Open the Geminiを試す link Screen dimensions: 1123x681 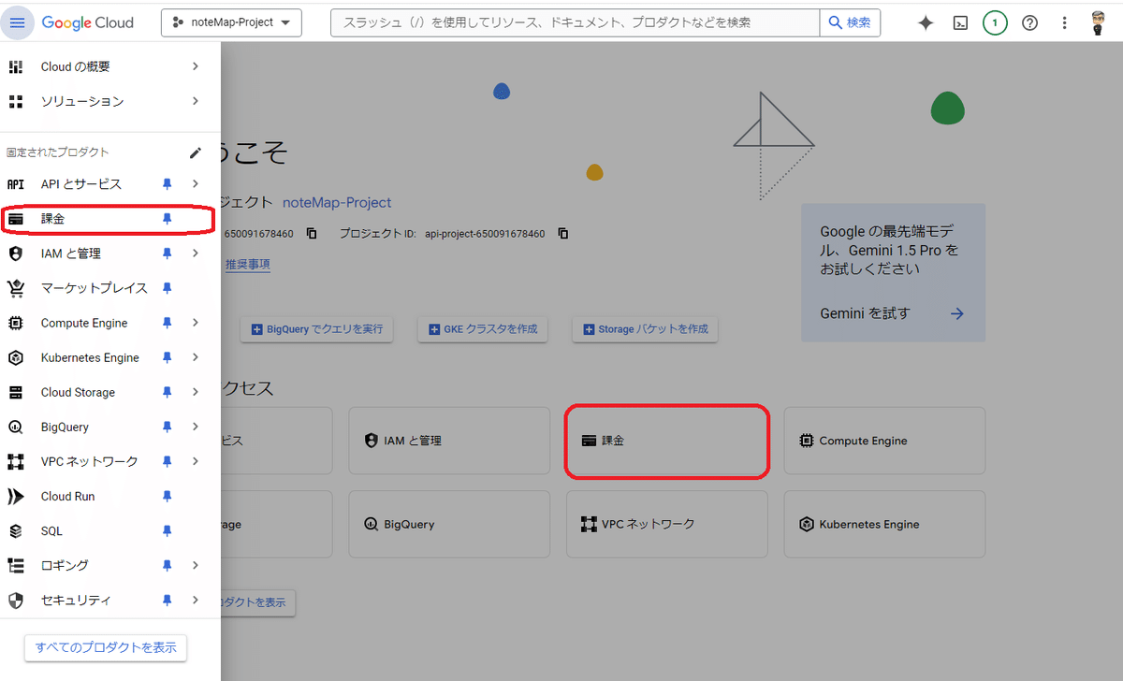click(892, 313)
